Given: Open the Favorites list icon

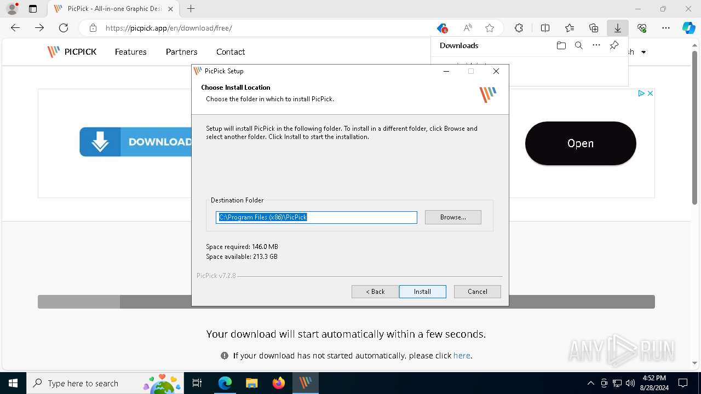Looking at the screenshot, I should (x=570, y=28).
